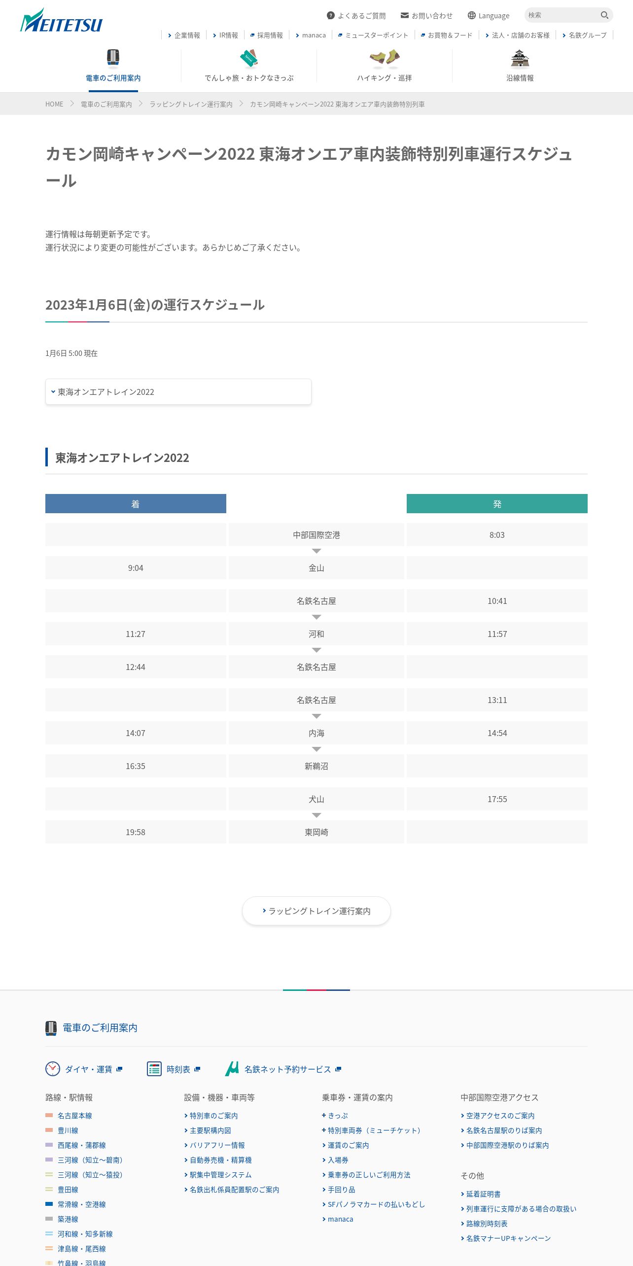
Task: Open the Language globe icon
Action: (472, 15)
